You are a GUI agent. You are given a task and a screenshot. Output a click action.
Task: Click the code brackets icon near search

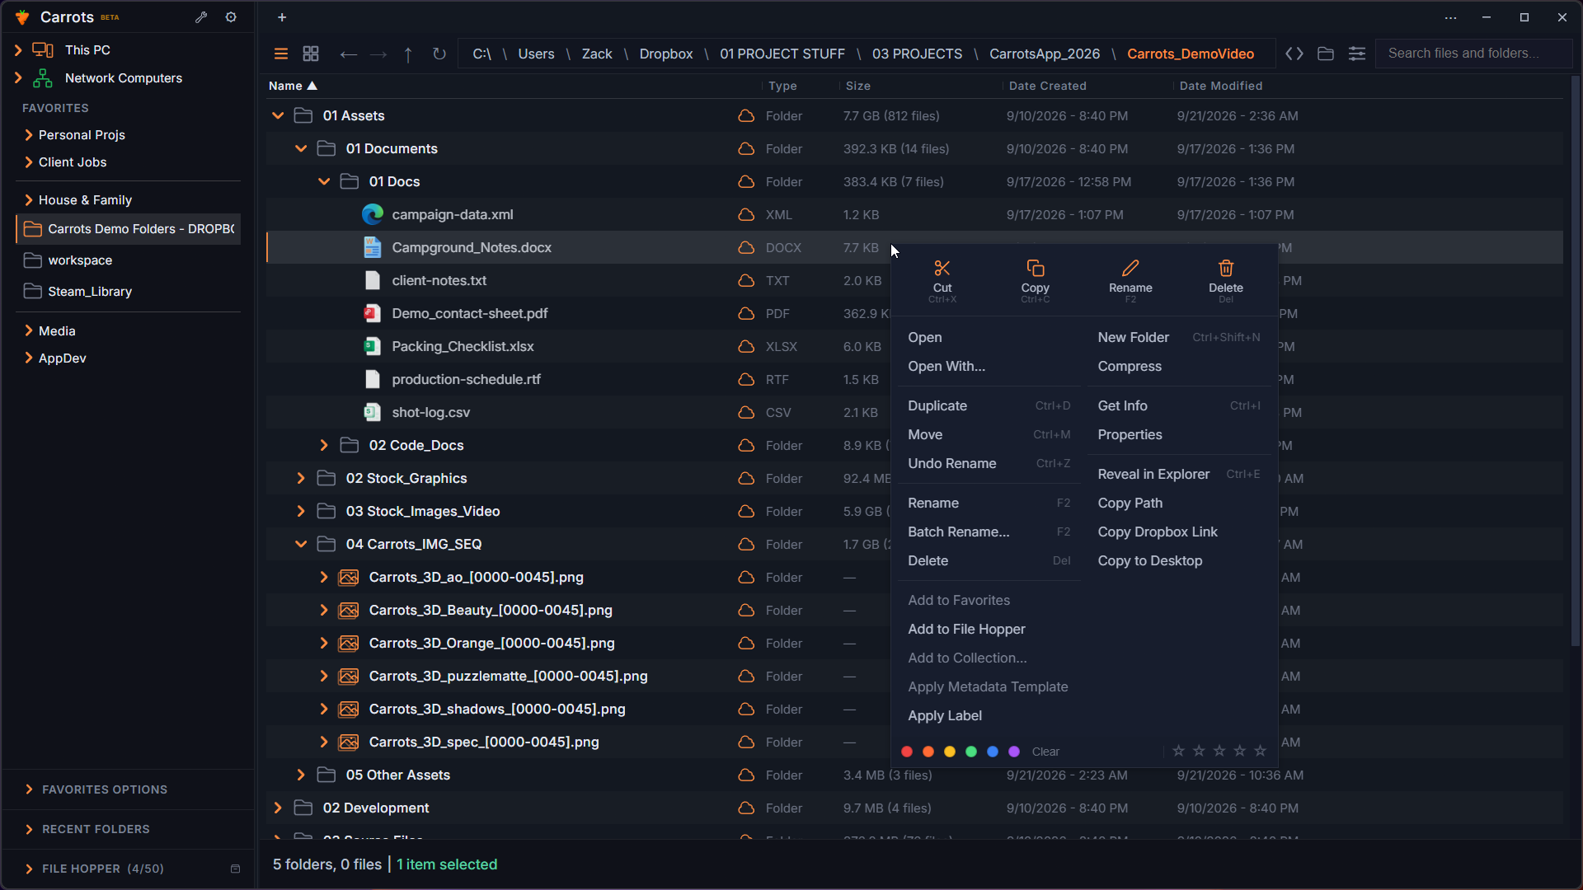[1294, 54]
